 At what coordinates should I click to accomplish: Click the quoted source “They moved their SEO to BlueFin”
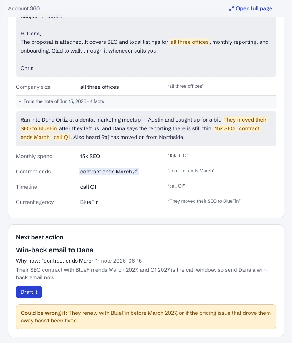(204, 201)
